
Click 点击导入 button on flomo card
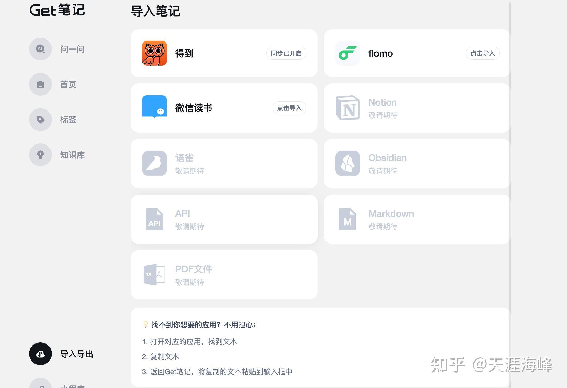pyautogui.click(x=483, y=53)
